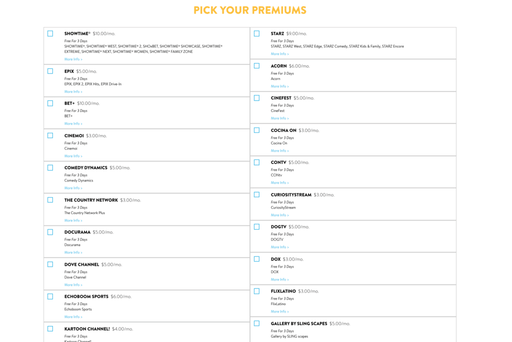512x342 pixels.
Task: Open More Info under SHOWTIME
Action: (x=73, y=59)
